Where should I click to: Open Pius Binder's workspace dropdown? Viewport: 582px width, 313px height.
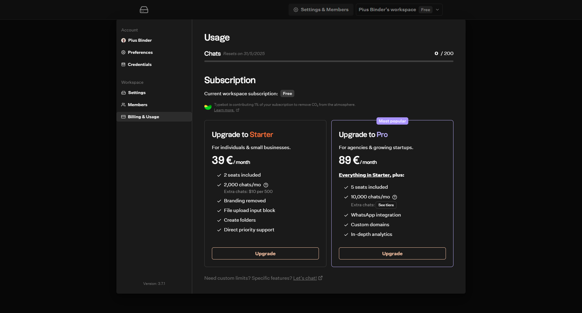point(387,10)
